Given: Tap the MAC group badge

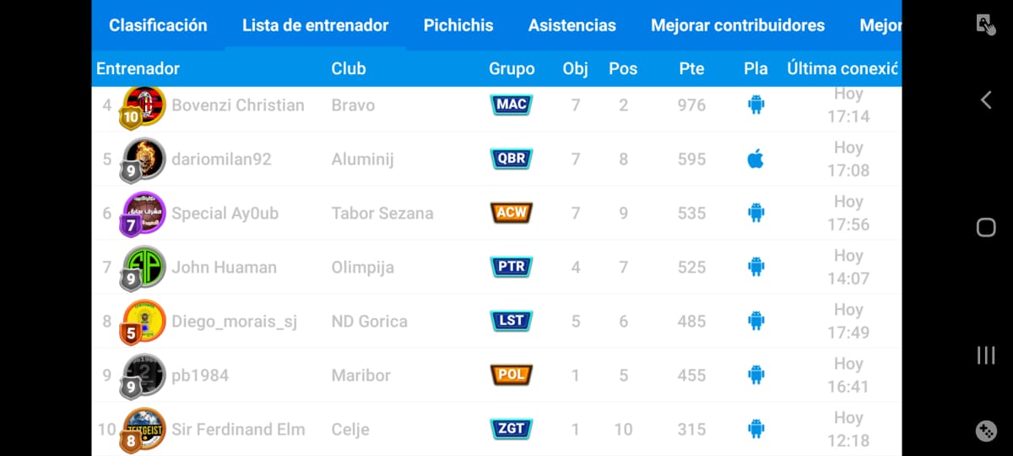Looking at the screenshot, I should coord(511,105).
